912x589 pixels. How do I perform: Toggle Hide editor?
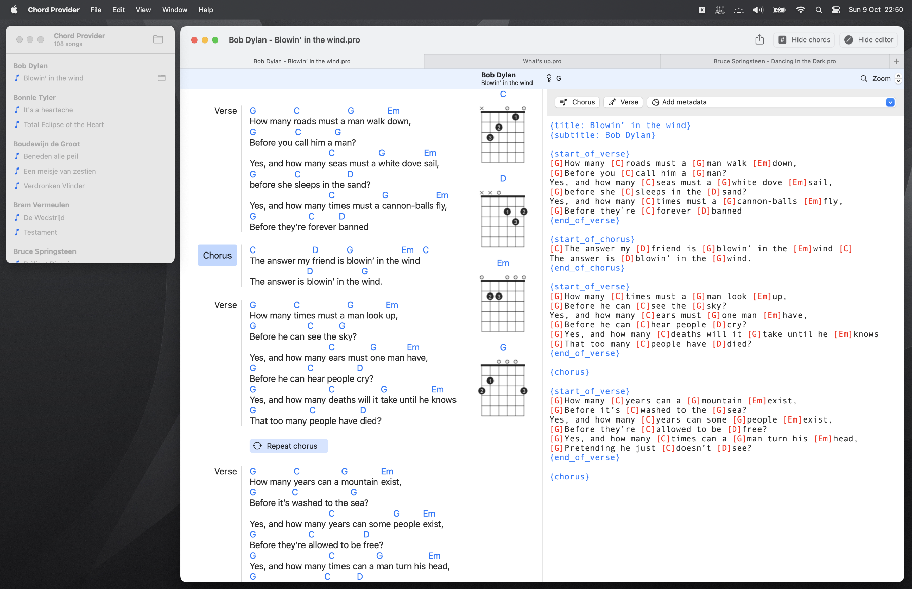(x=868, y=39)
